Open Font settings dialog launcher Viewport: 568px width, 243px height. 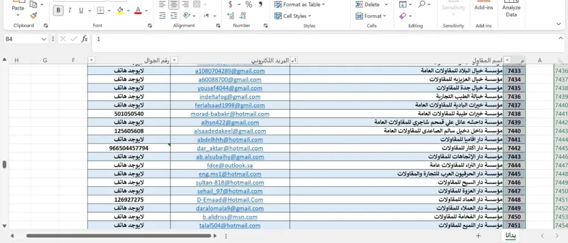click(150, 26)
